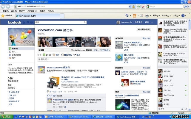
Task: Open Abigale Chang's profile link
Action: point(128,72)
